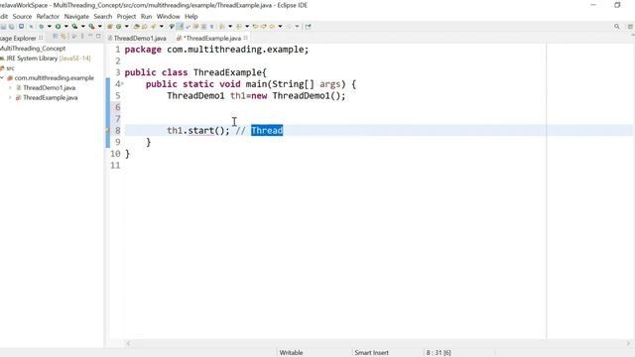Click the Coverage launch icon
The image size is (635, 357).
coord(74,27)
